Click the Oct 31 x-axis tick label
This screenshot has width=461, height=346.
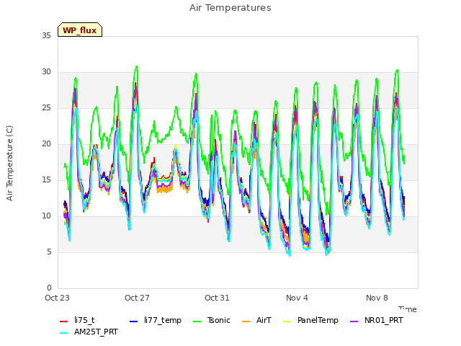pyautogui.click(x=217, y=298)
